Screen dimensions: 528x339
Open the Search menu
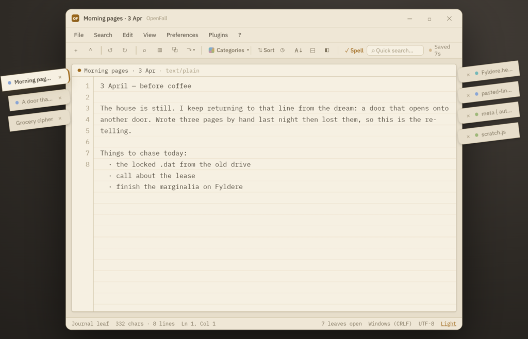point(103,35)
